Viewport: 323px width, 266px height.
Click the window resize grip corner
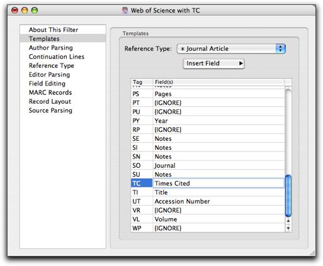312,253
